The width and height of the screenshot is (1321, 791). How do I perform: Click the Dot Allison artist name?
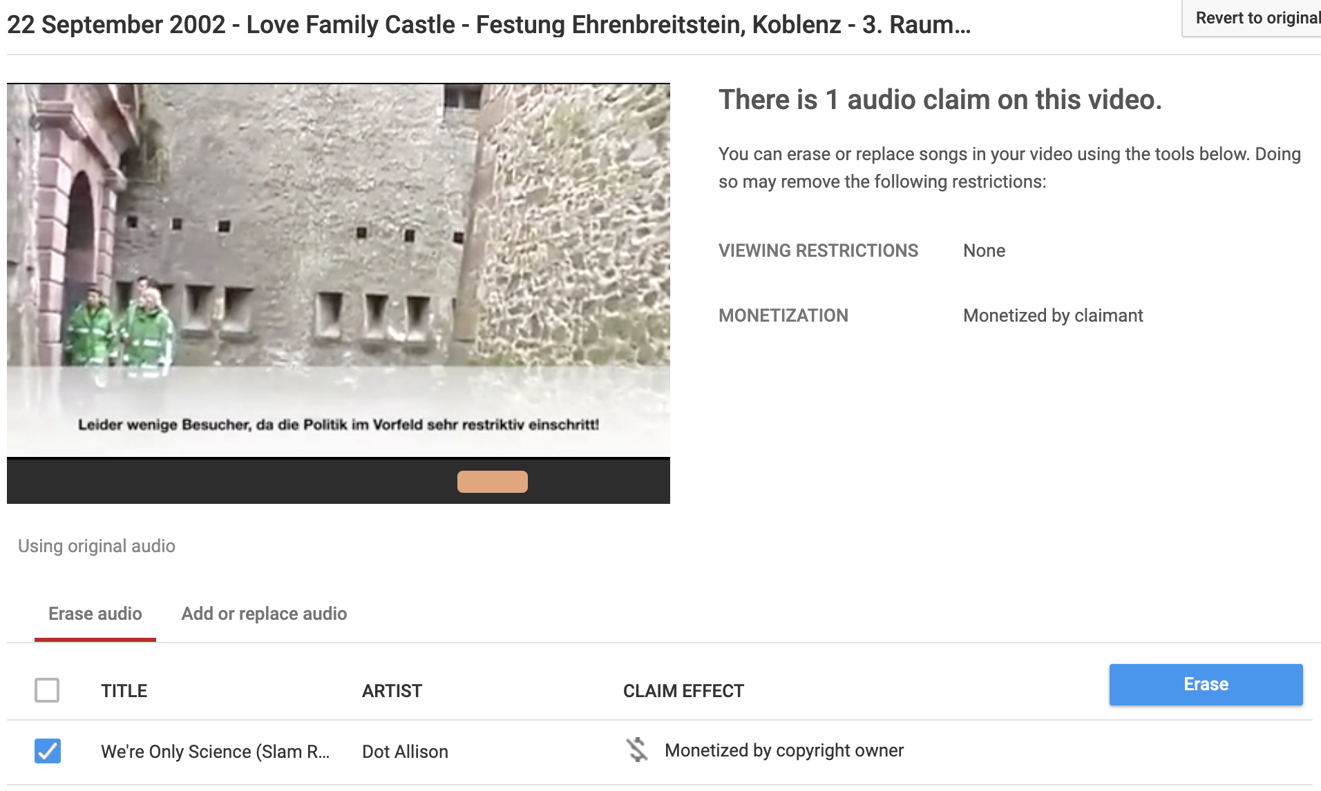tap(405, 752)
